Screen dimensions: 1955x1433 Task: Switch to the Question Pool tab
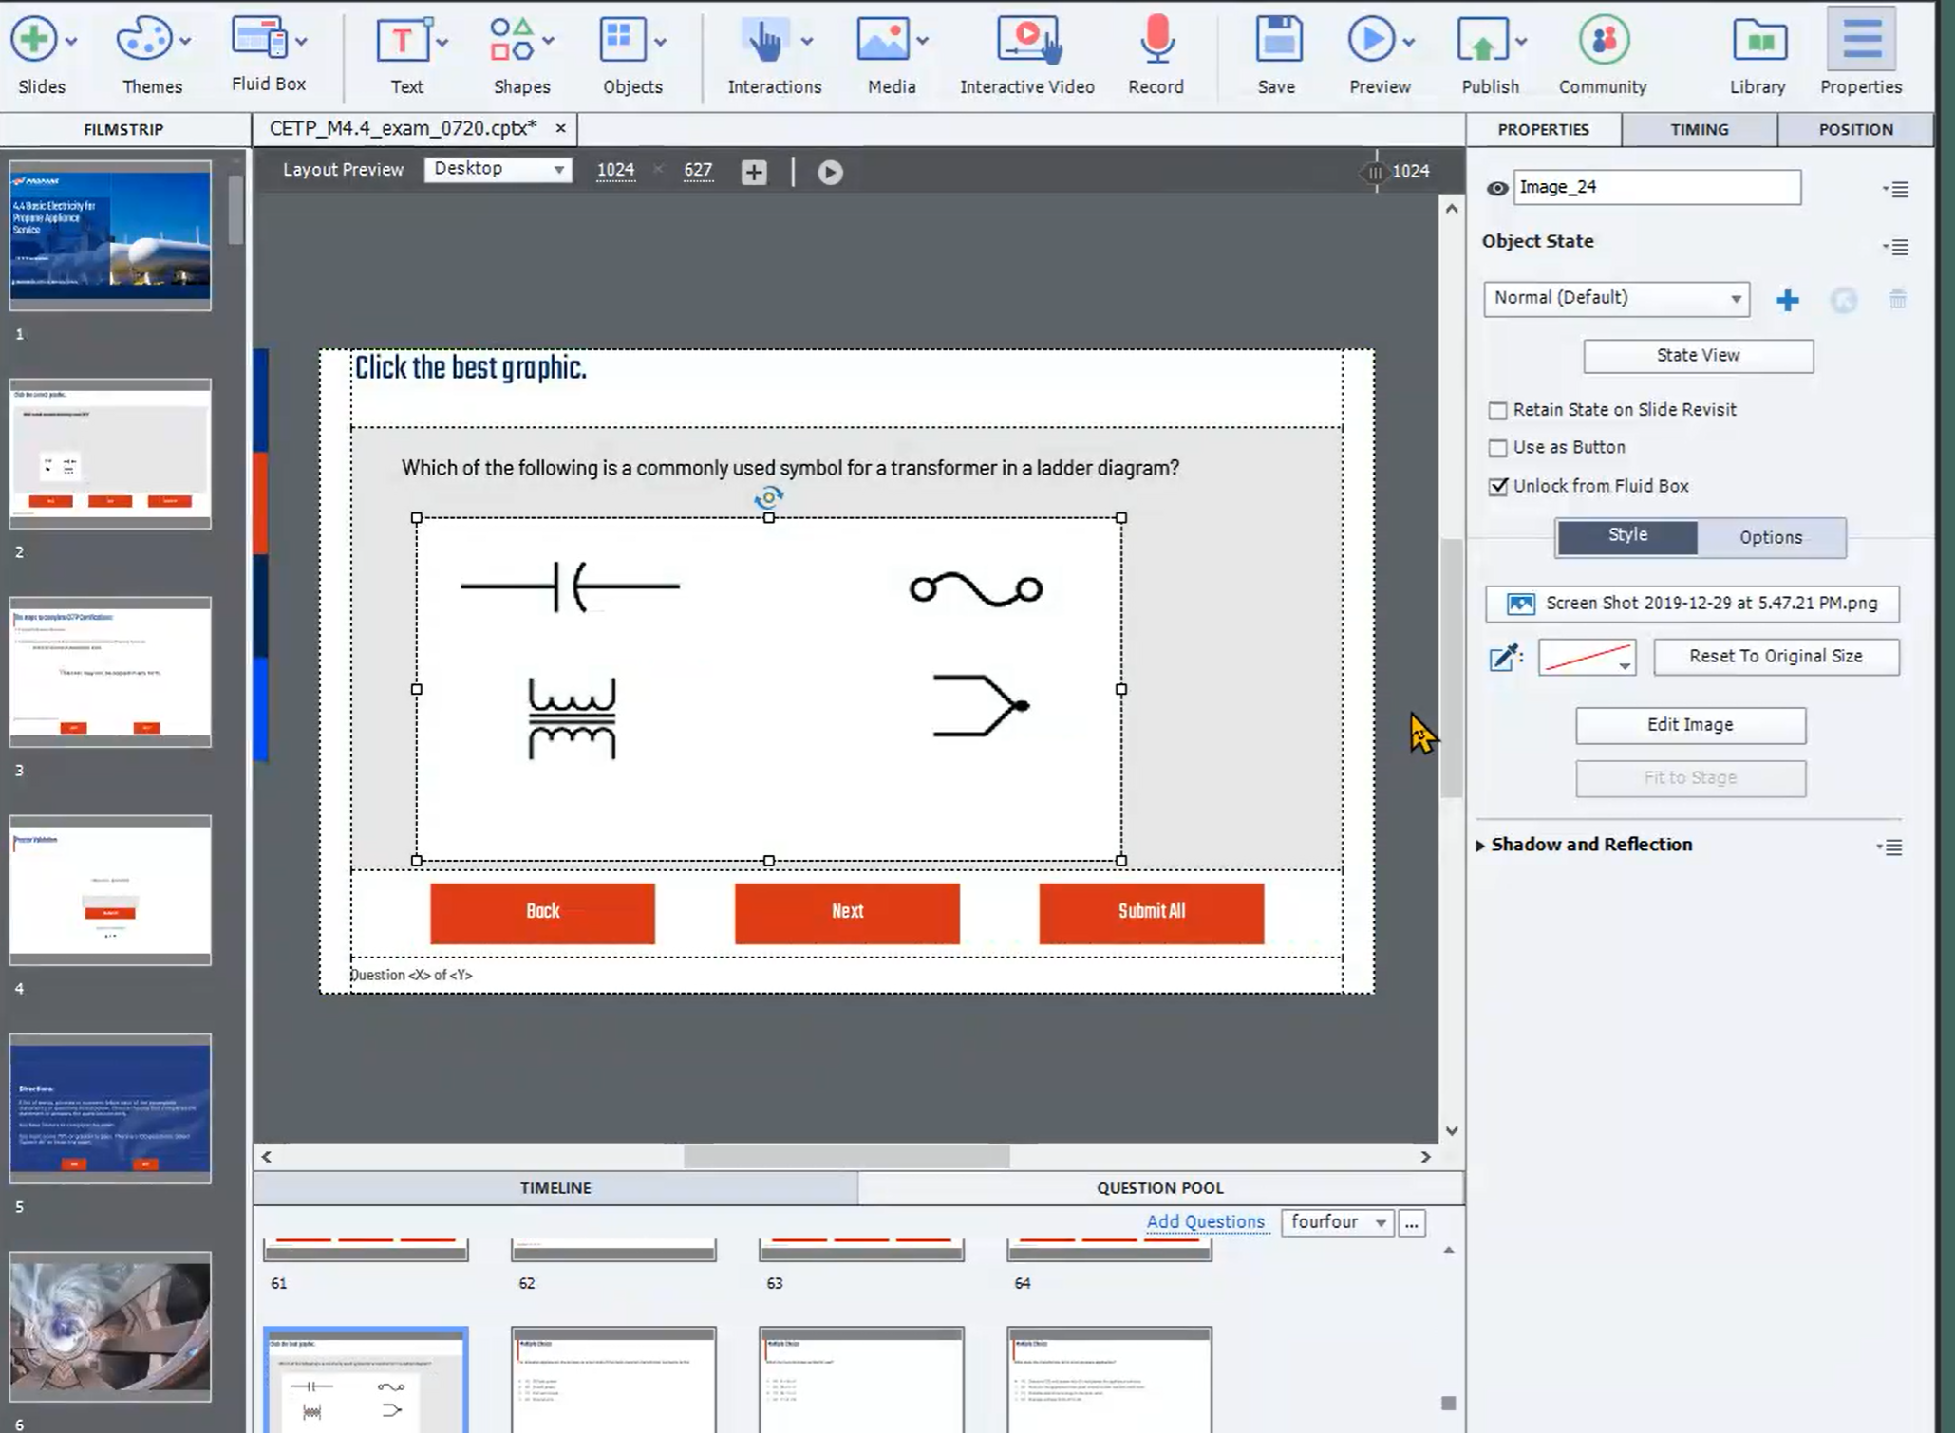pos(1159,1188)
